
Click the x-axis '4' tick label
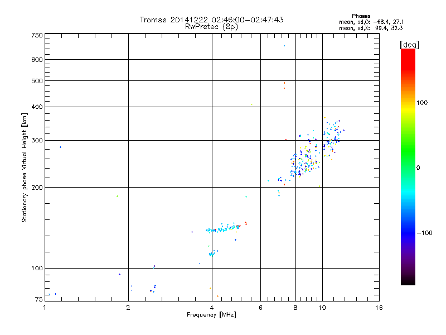coord(212,308)
